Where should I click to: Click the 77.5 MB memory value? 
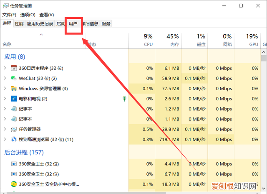coord(171,89)
